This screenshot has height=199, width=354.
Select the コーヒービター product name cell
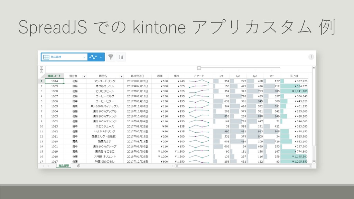pos(105,101)
